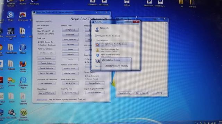Viewport: 222px width, 124px height.
Task: Click the Launch Generator button
Action: pos(95,93)
